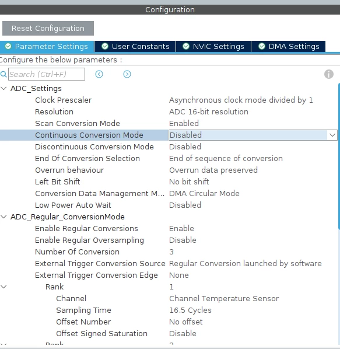Open the NVIC Settings tab
The image size is (340, 349).
click(x=213, y=47)
